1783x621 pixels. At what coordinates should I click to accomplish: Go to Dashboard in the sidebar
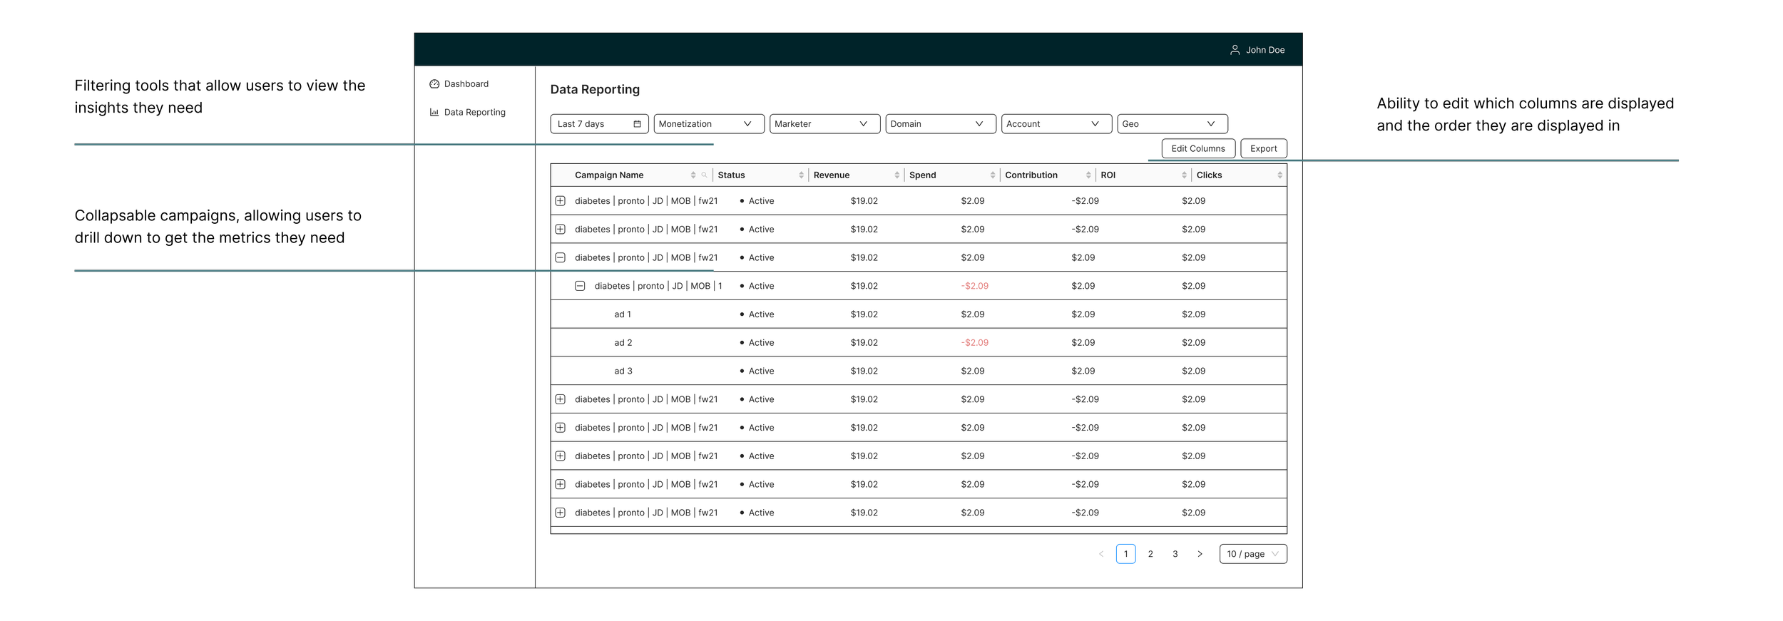[x=459, y=84]
